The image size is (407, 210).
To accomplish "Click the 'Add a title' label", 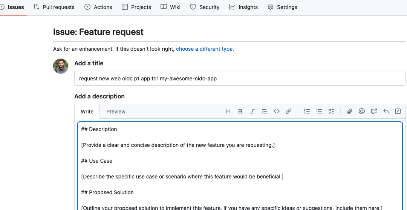I will (x=89, y=63).
